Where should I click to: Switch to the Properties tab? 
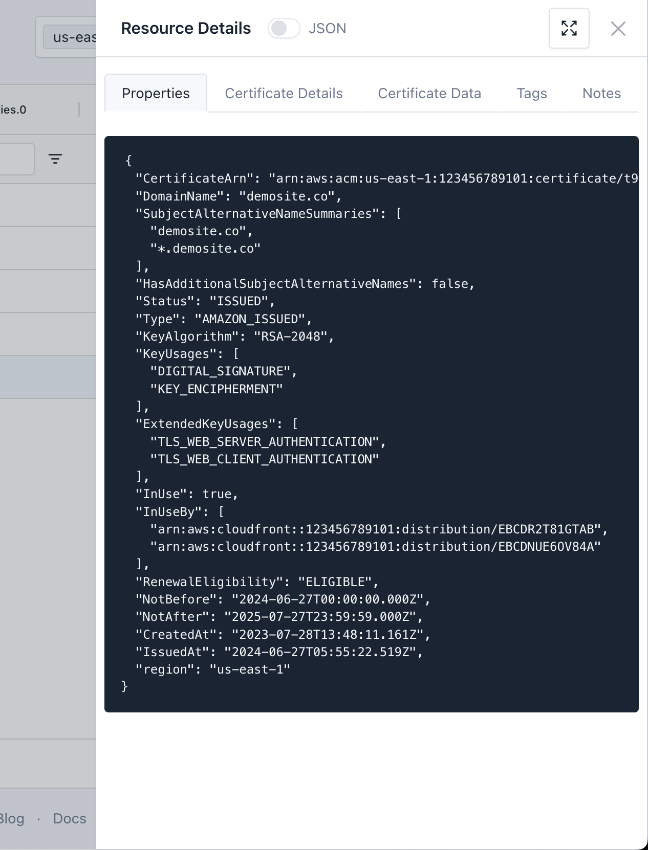pyautogui.click(x=156, y=93)
